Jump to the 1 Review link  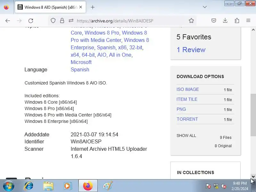pyautogui.click(x=191, y=50)
